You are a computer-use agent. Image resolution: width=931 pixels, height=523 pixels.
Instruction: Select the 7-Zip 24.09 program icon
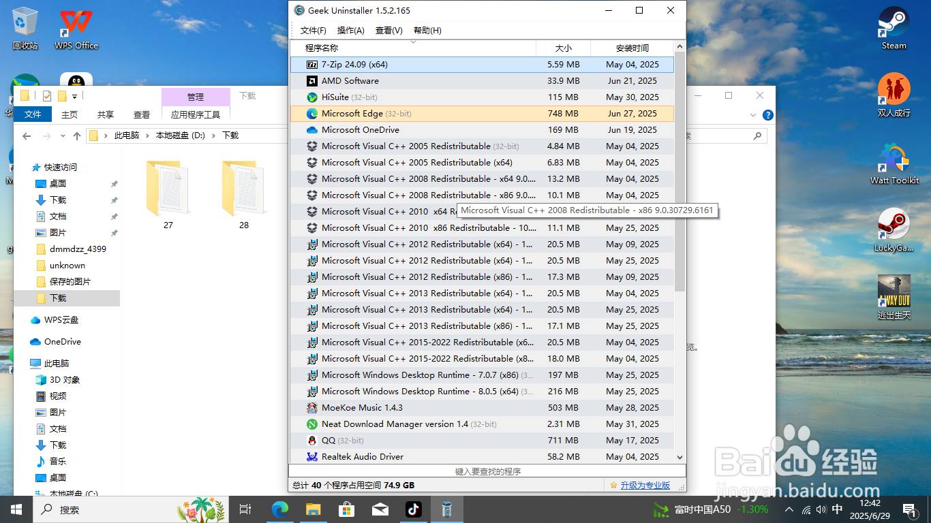point(312,65)
